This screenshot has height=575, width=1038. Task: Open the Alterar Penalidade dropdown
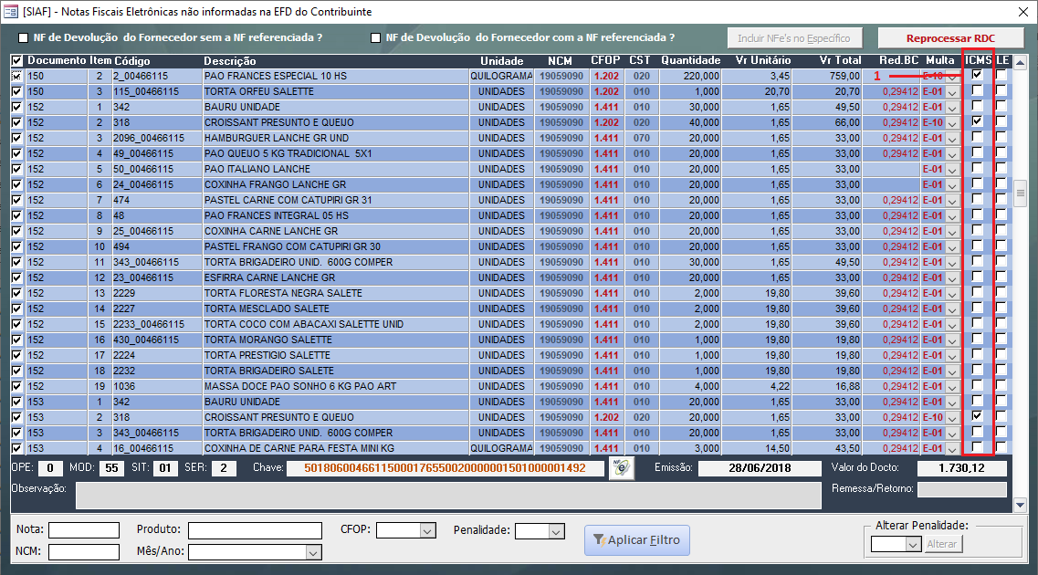tap(912, 544)
